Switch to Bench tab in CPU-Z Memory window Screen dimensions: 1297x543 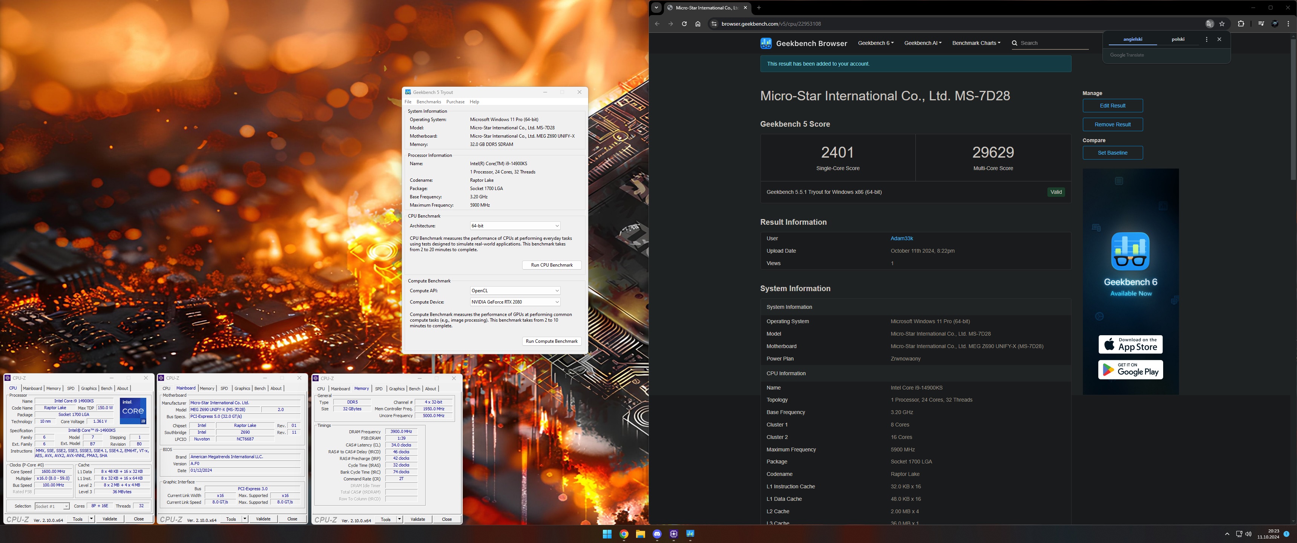[414, 389]
